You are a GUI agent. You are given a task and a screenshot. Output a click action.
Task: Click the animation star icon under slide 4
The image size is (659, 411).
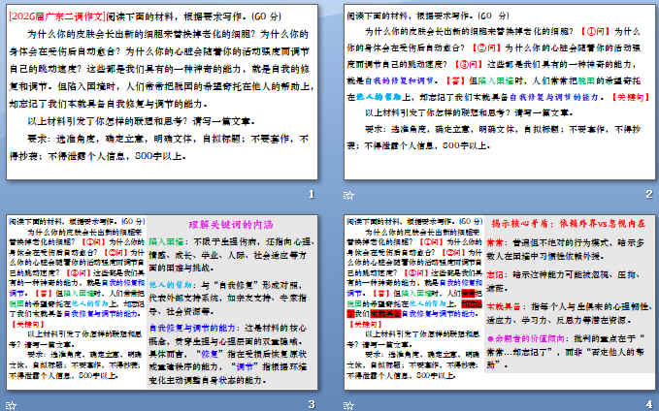(x=351, y=403)
